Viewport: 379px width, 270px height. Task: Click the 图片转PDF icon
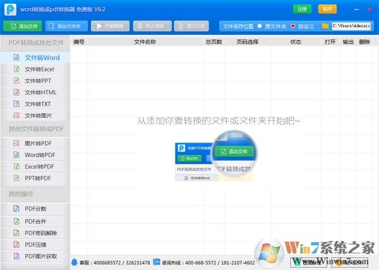coord(16,144)
